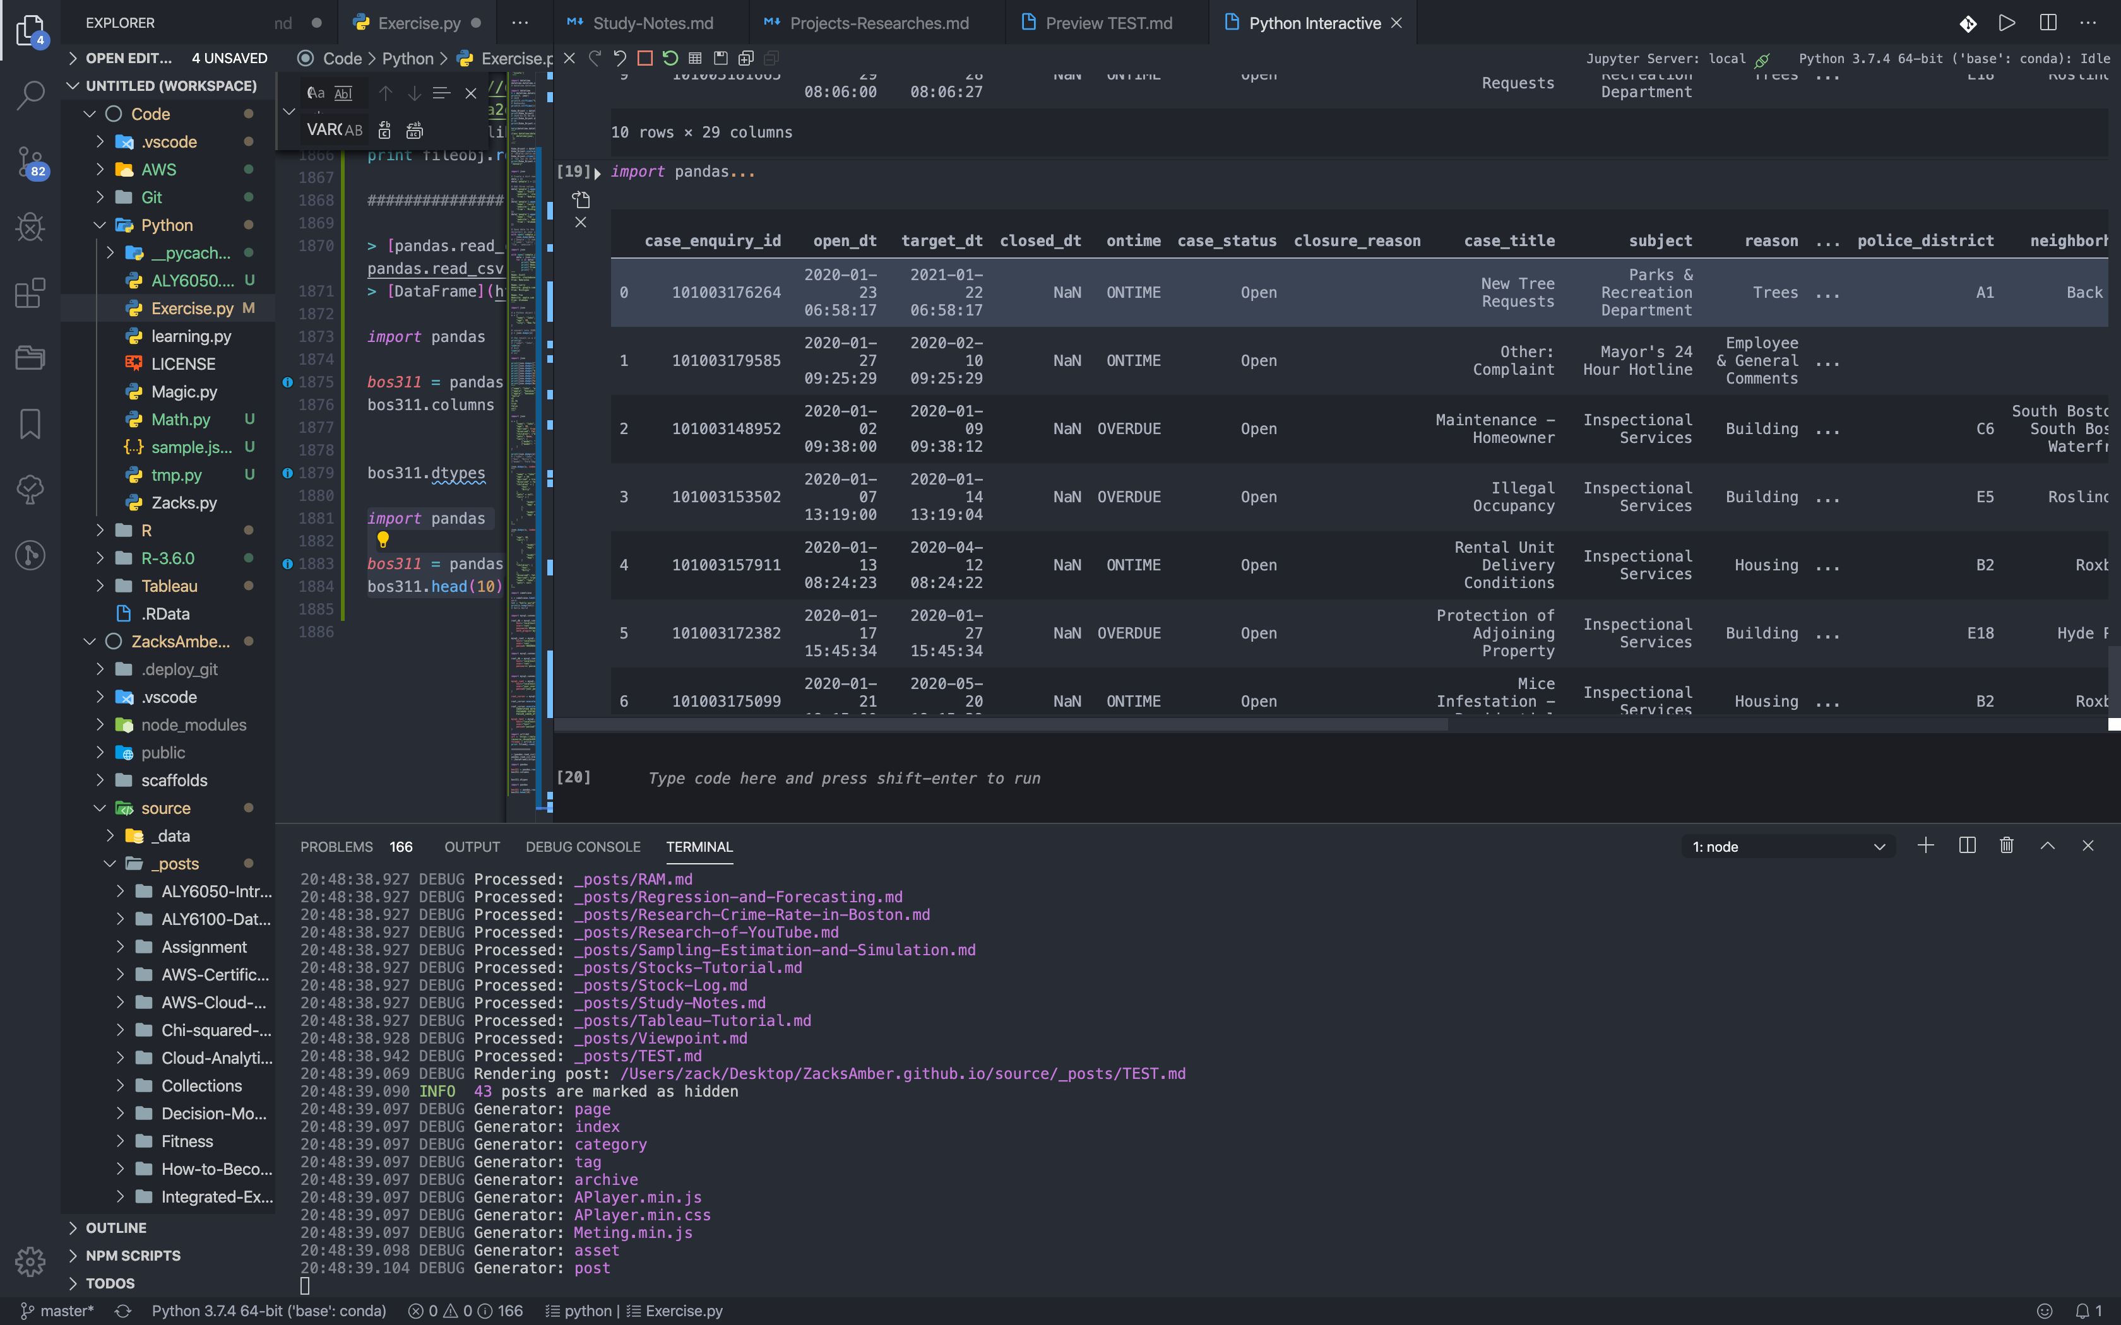Toggle Match Whole Word option
This screenshot has height=1325, width=2121.
[343, 94]
